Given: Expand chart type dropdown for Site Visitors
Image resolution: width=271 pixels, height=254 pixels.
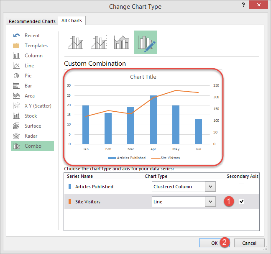Looking at the screenshot, I should click(210, 202).
